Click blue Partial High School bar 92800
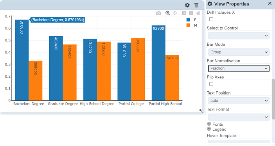Viewport: 275px width, 146px height. (158, 63)
